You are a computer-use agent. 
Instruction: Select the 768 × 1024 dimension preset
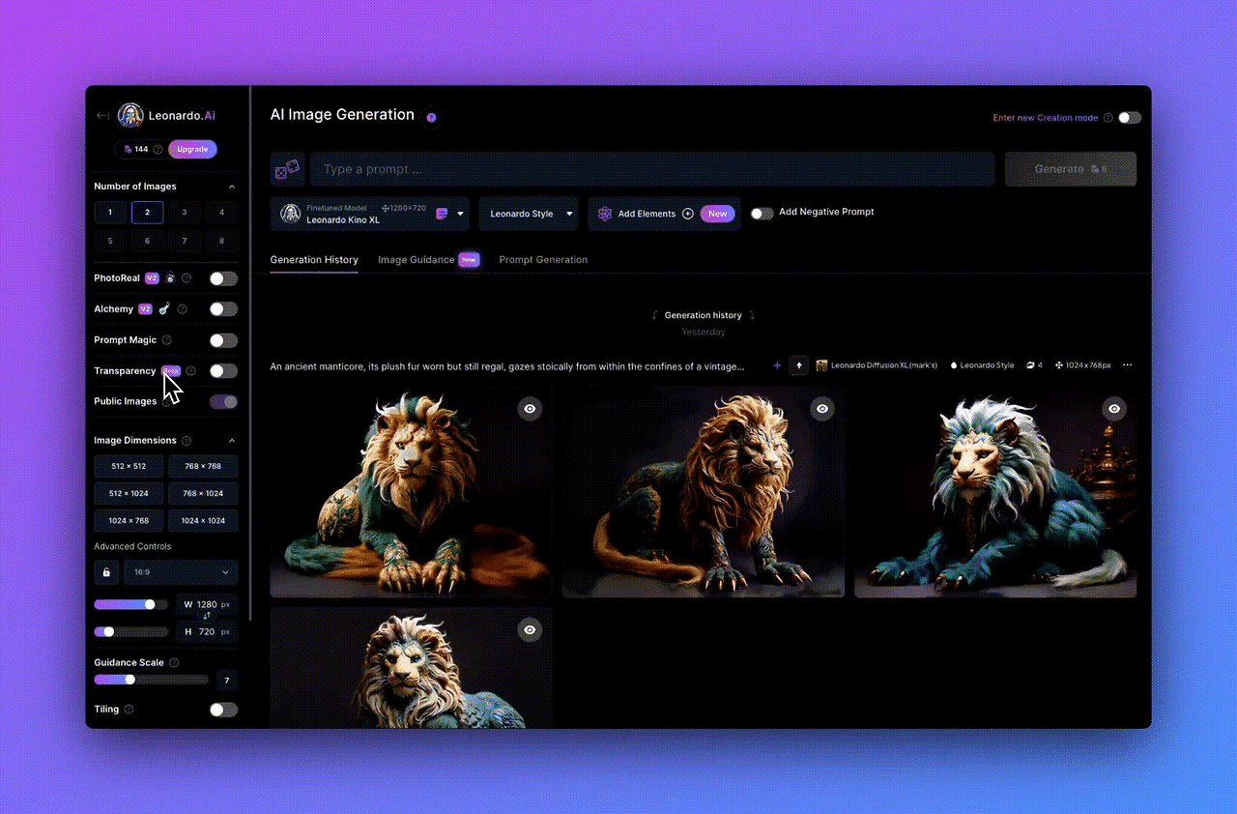(x=203, y=493)
